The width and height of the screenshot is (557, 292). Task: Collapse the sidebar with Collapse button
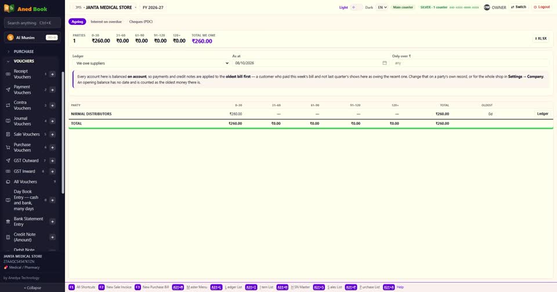click(32, 288)
